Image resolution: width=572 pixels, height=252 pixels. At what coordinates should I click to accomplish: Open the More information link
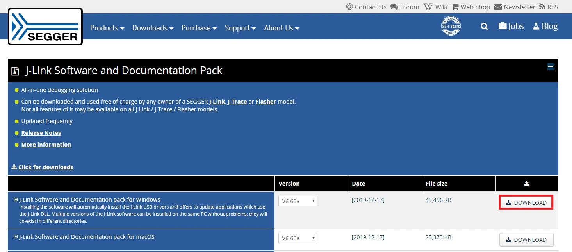[46, 145]
